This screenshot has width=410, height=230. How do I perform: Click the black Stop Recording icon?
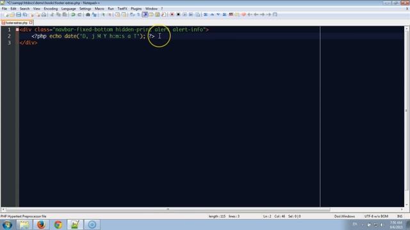coord(178,15)
